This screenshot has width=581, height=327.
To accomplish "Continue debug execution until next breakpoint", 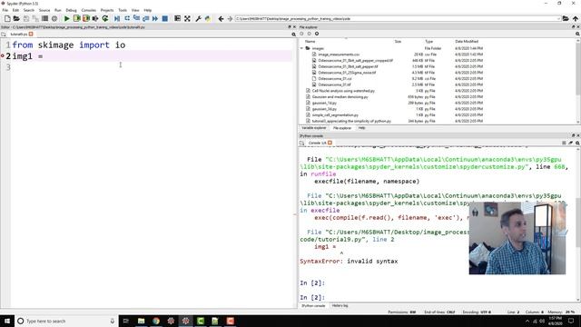I will point(155,18).
